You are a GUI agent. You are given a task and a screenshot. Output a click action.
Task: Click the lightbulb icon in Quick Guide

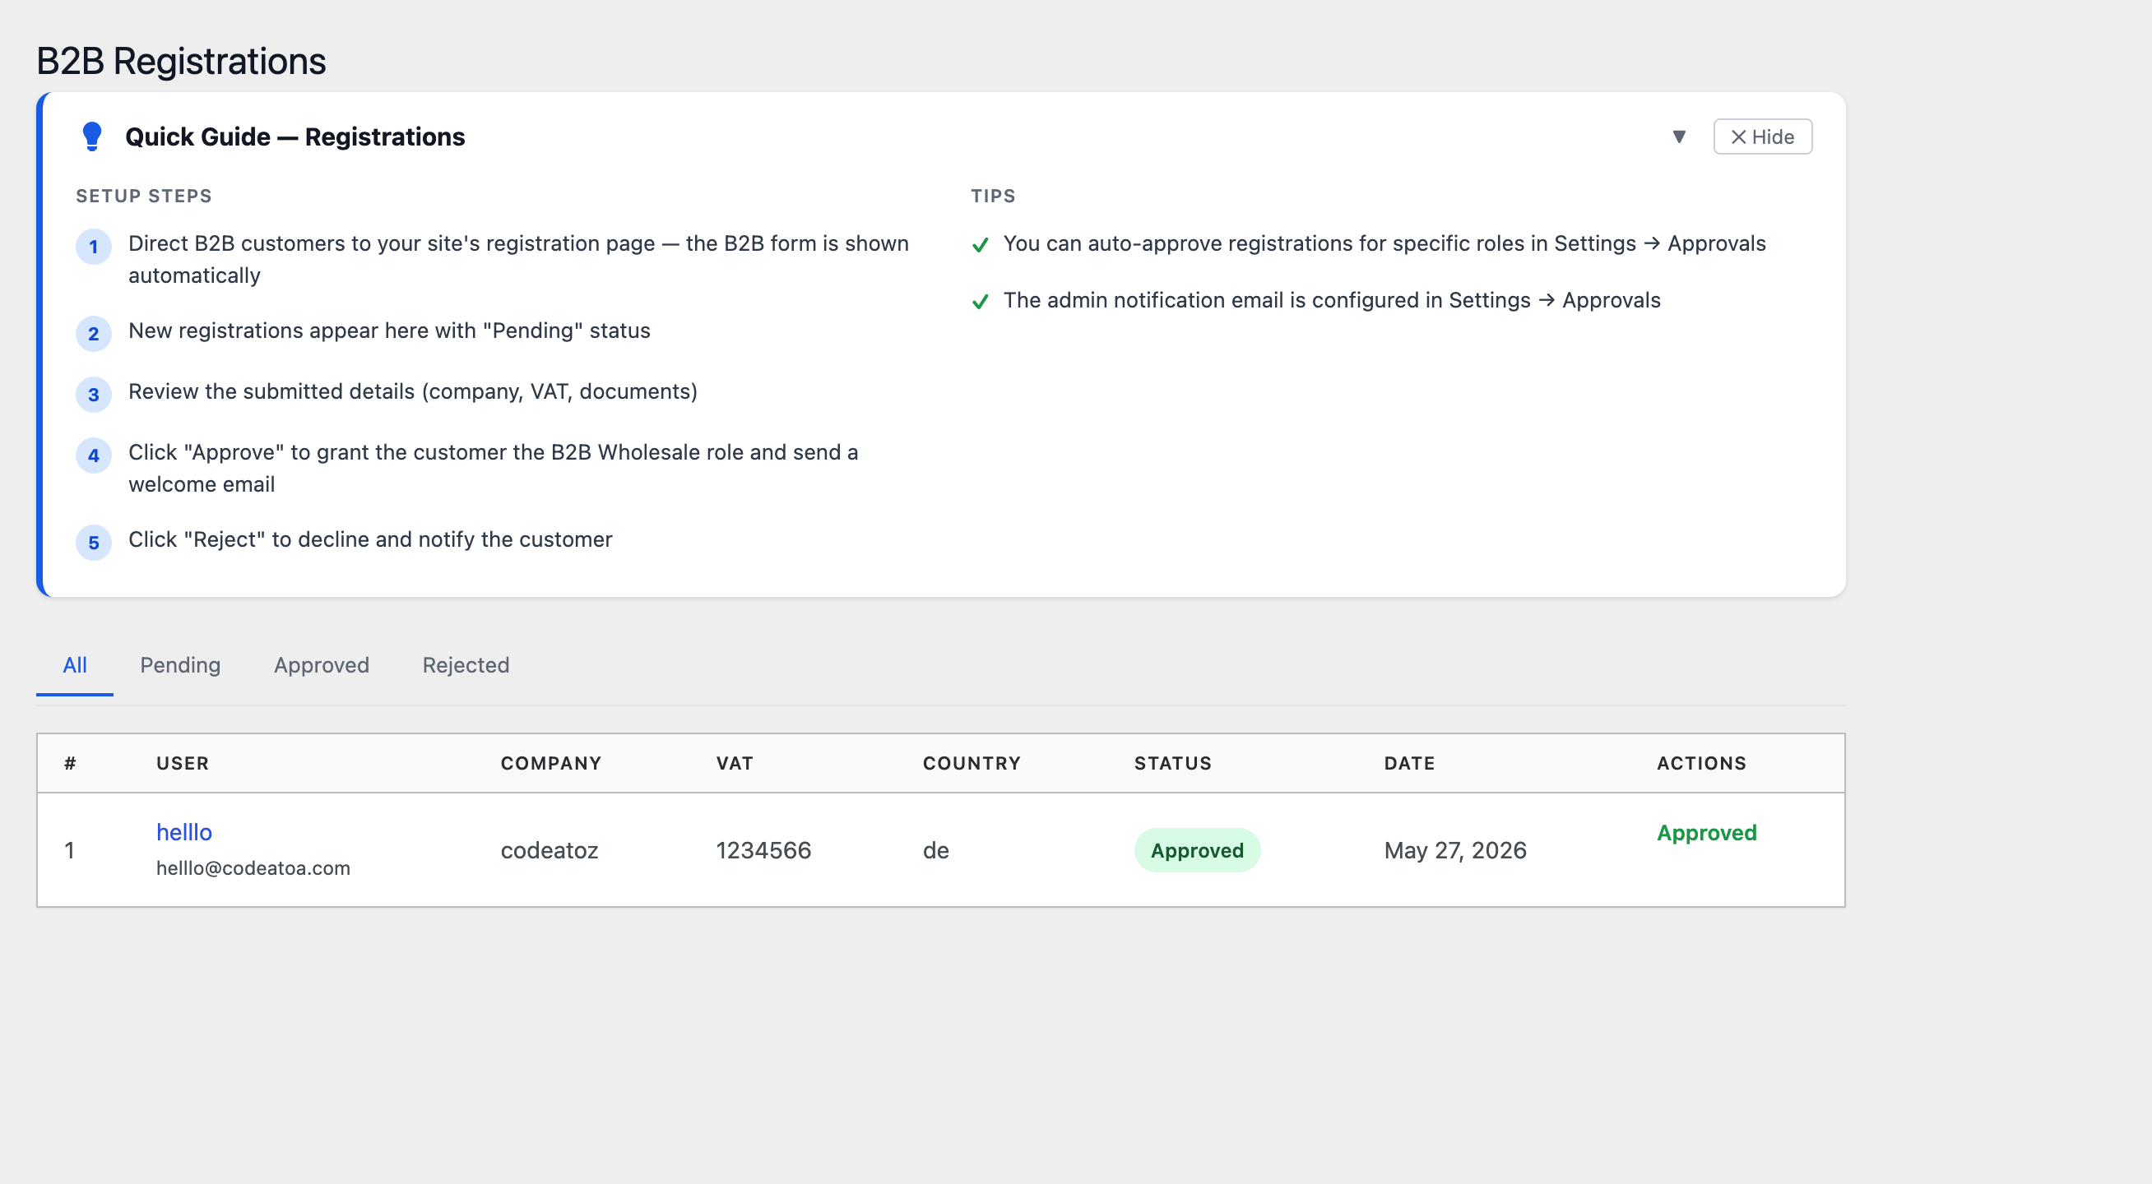click(x=93, y=137)
